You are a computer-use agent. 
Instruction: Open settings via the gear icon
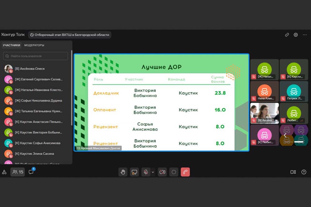pos(296,35)
